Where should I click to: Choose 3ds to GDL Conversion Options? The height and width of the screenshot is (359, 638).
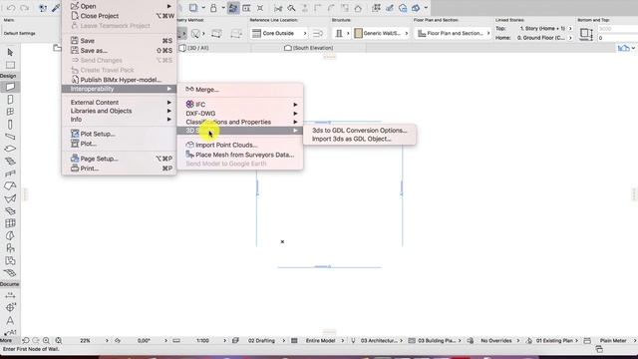click(360, 131)
